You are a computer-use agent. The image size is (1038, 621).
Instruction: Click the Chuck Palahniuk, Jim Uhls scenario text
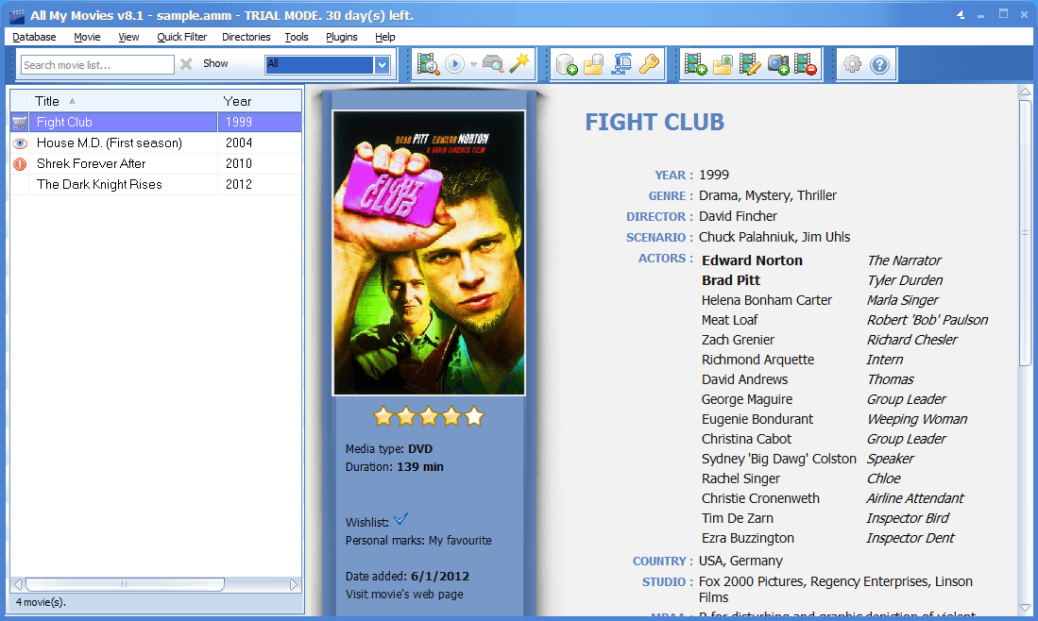point(774,237)
